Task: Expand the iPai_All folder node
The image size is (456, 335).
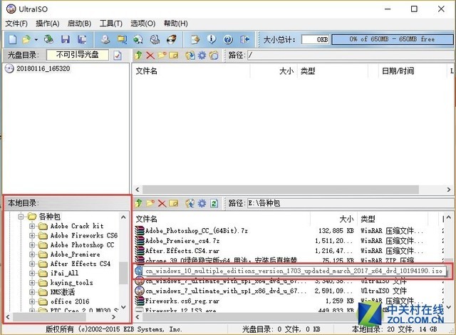Action: click(32, 274)
